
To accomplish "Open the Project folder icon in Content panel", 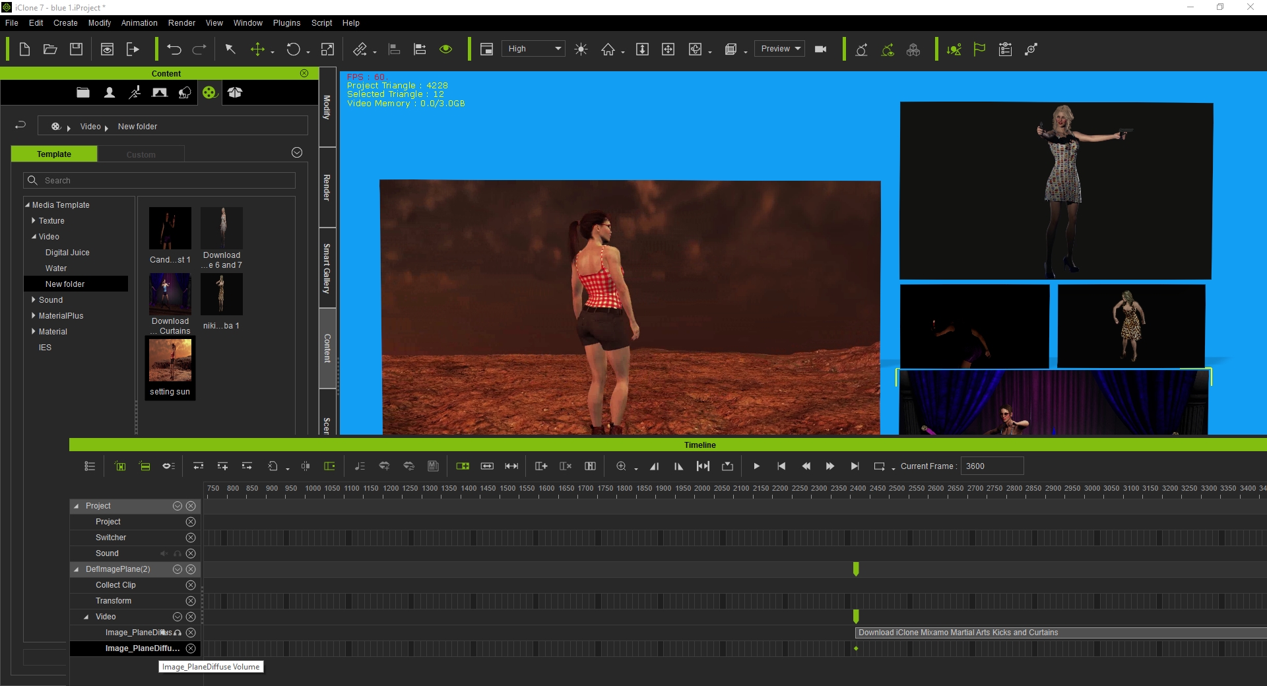I will point(83,92).
